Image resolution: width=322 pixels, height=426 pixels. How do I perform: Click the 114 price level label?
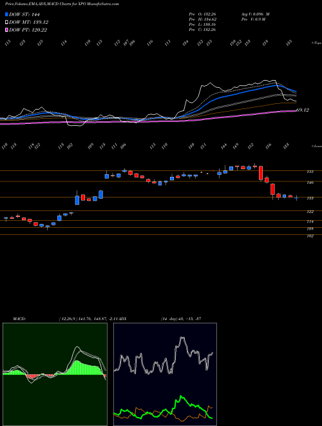[310, 221]
